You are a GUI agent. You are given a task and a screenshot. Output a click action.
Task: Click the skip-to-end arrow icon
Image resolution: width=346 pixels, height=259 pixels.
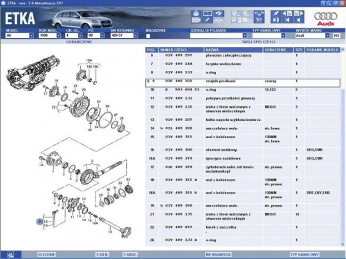pyautogui.click(x=275, y=20)
